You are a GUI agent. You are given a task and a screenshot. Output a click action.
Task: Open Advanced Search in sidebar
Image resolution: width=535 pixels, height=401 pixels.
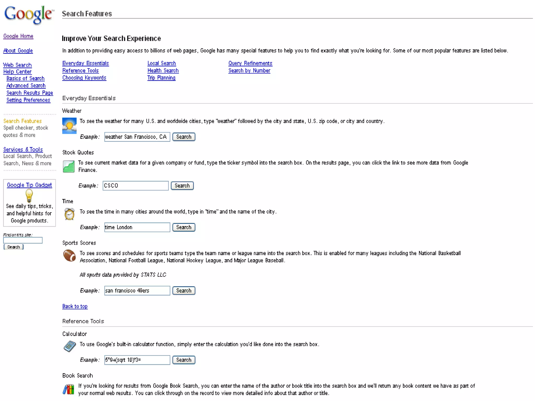(26, 86)
